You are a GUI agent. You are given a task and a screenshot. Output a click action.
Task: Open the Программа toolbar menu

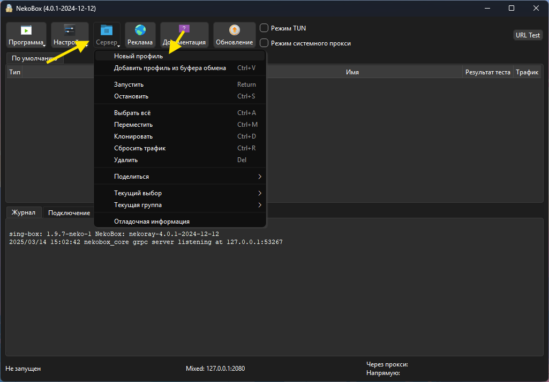coord(26,35)
